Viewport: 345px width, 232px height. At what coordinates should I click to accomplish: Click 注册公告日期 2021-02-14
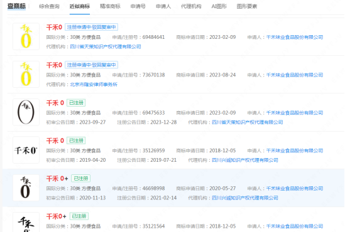[x=163, y=198]
